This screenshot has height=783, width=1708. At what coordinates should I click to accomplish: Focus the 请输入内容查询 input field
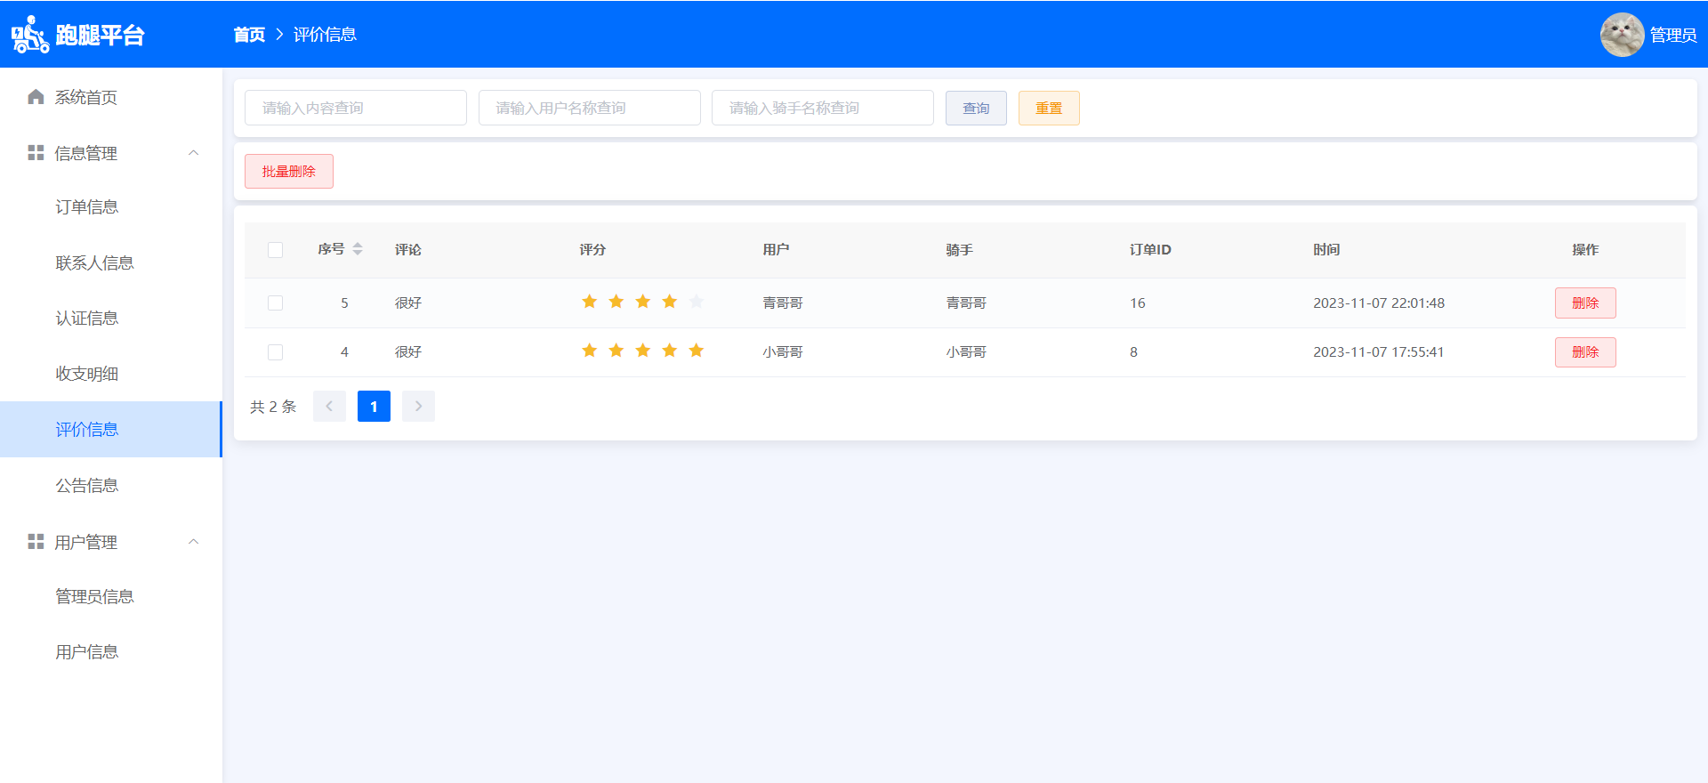click(x=356, y=108)
